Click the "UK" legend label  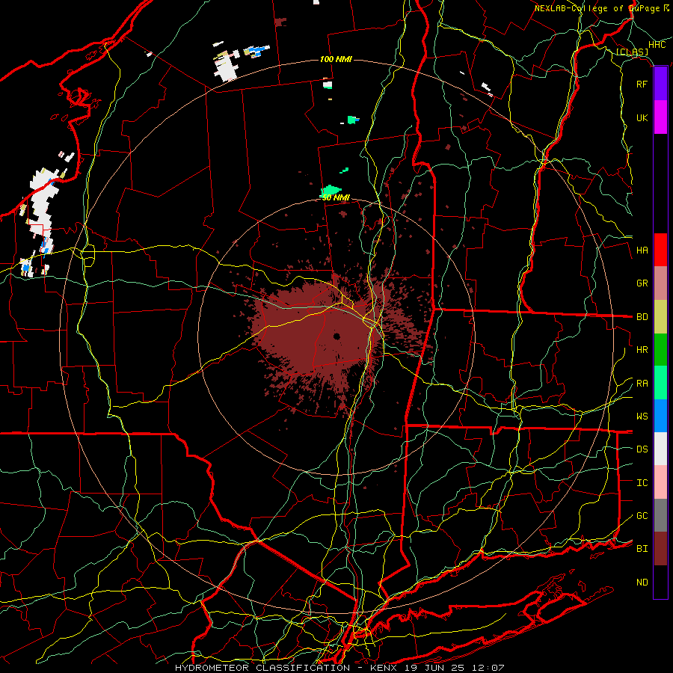[x=642, y=117]
